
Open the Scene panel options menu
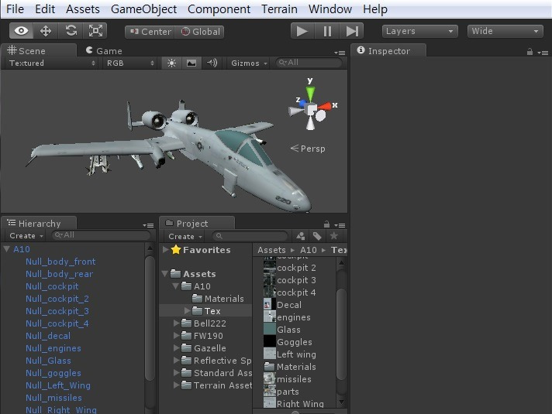click(x=340, y=53)
